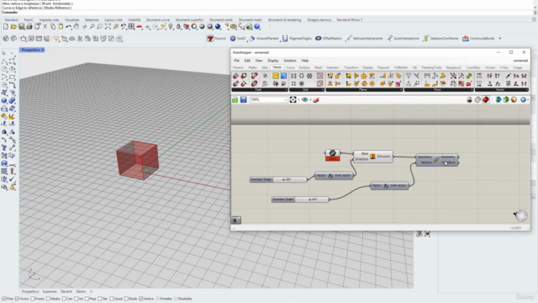Image resolution: width=538 pixels, height=303 pixels.
Task: Click the padlock Lock icon in Rhino toolbar
Action: [178, 27]
